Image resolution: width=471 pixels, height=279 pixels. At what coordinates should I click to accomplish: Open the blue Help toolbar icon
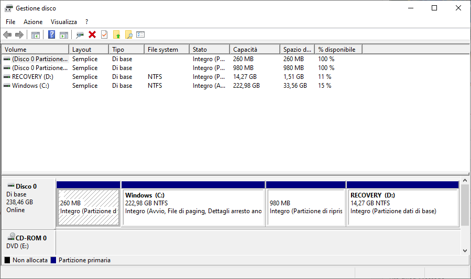coord(52,35)
